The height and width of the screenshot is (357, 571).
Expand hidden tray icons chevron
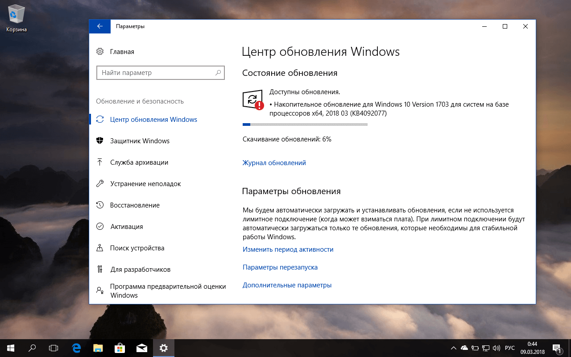[453, 348]
